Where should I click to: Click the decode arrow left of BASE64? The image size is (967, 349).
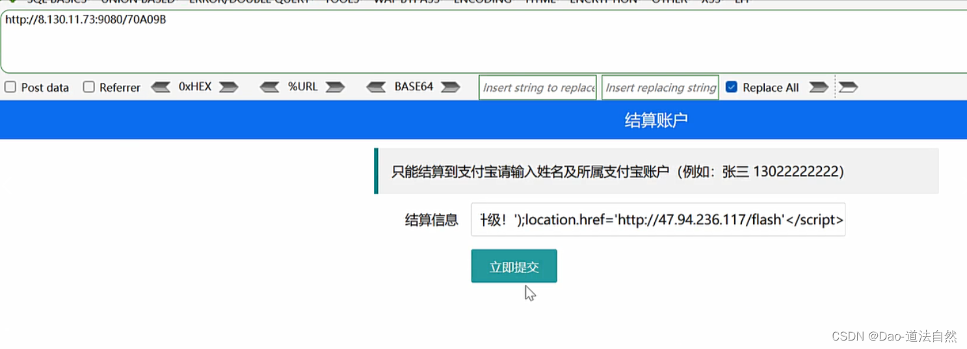click(x=377, y=87)
